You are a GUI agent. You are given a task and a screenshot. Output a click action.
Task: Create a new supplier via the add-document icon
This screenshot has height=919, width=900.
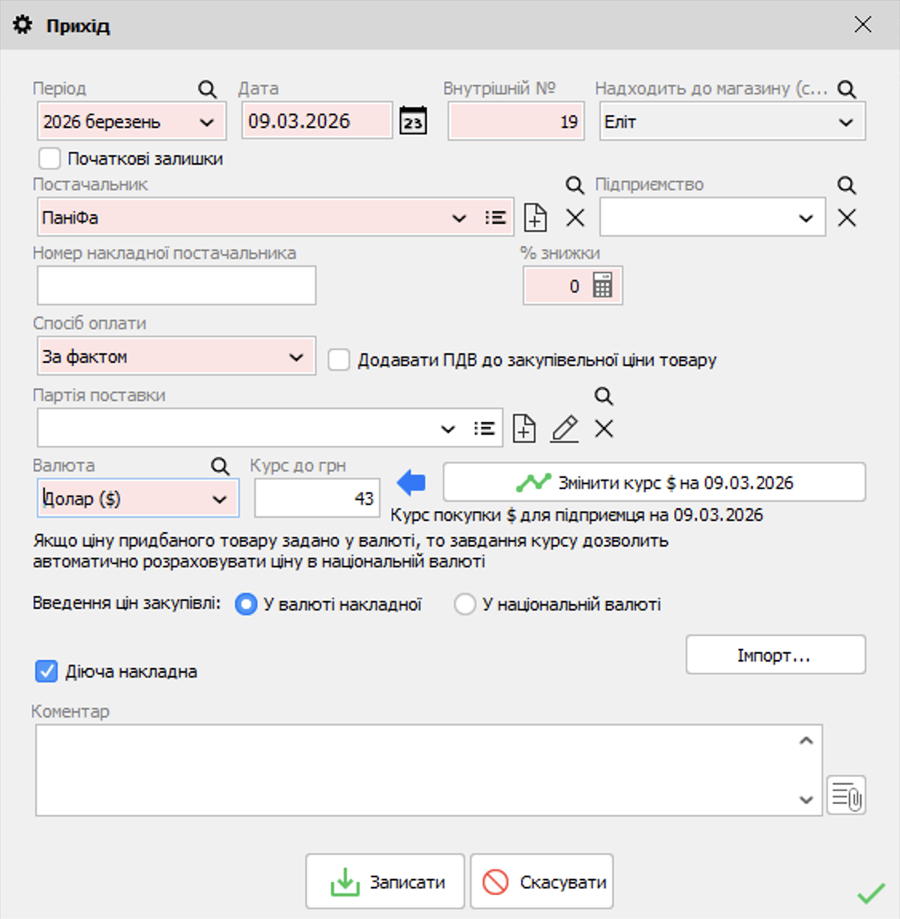point(536,216)
